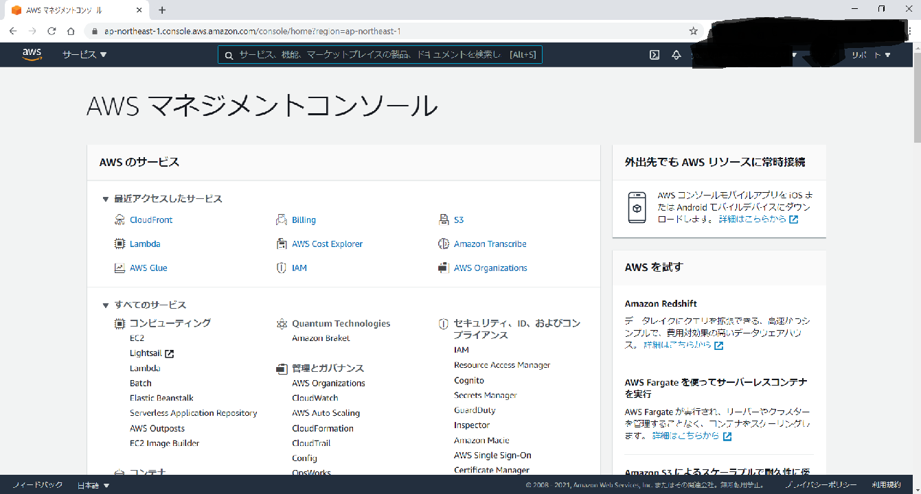Open the Amazon Transcribe link
This screenshot has height=494, width=921.
point(490,244)
